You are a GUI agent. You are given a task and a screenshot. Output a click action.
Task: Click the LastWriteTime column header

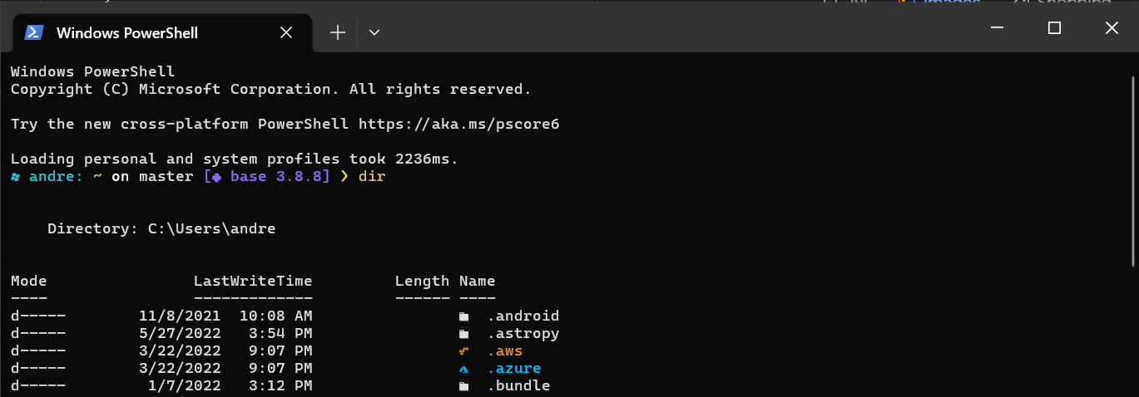(253, 282)
